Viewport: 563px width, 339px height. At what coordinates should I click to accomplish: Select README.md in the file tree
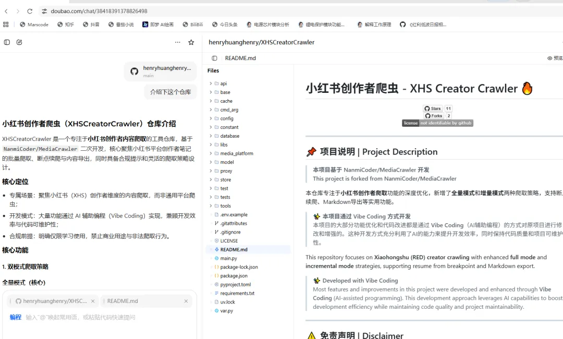[x=248, y=250]
